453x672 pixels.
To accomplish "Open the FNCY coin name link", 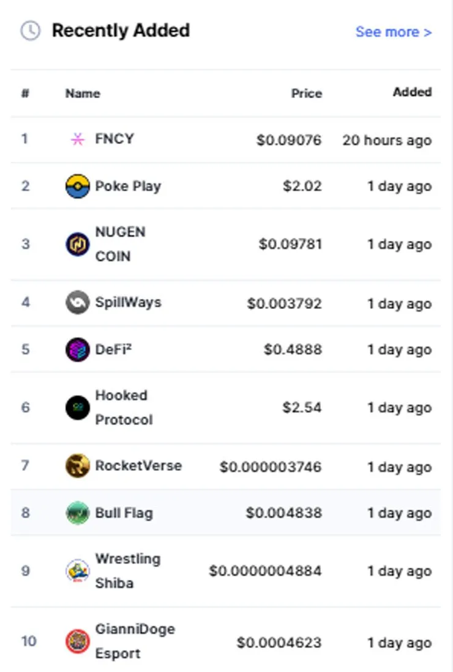I will 114,139.
